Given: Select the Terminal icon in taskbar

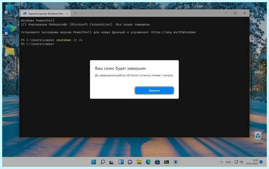Looking at the screenshot, I should point(166,162).
